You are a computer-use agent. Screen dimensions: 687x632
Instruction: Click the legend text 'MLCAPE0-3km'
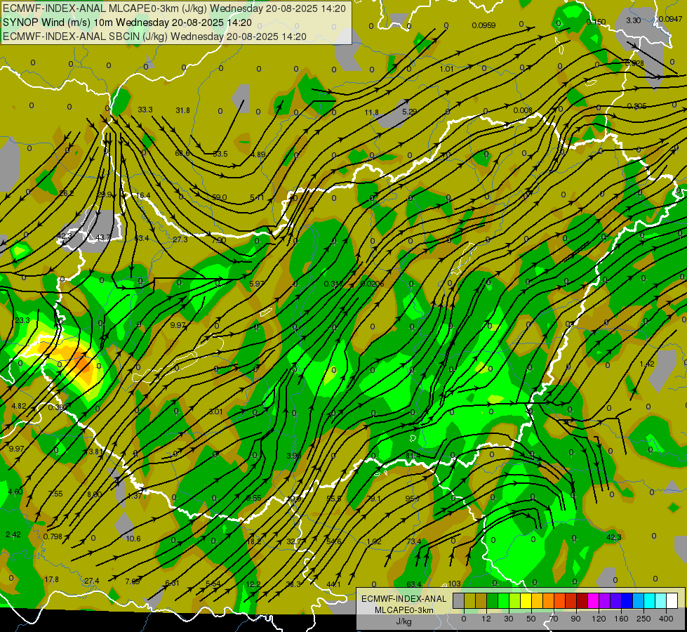pyautogui.click(x=403, y=610)
